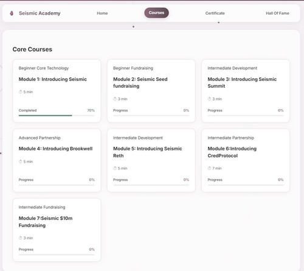Click the Module 2 progress bar
304x271 pixels.
[x=151, y=116]
